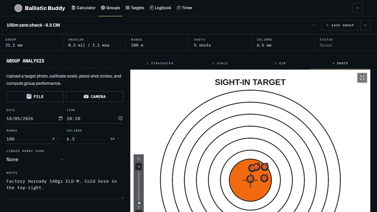Zoom in with the plus button
This screenshot has width=377, height=212.
139,167
